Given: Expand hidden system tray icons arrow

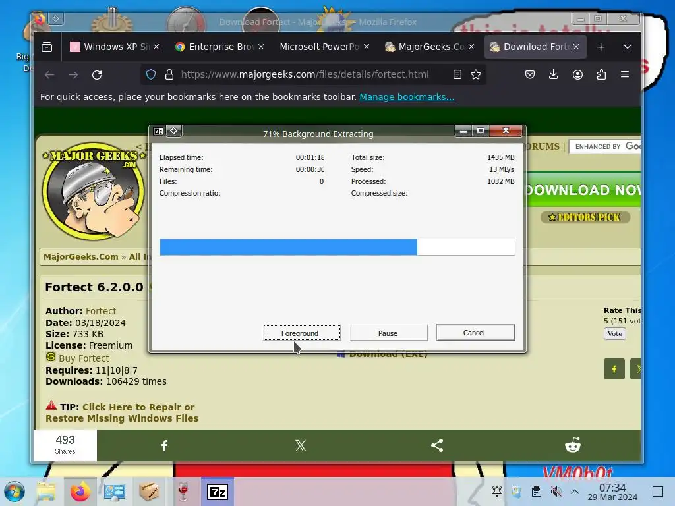Looking at the screenshot, I should [x=575, y=491].
